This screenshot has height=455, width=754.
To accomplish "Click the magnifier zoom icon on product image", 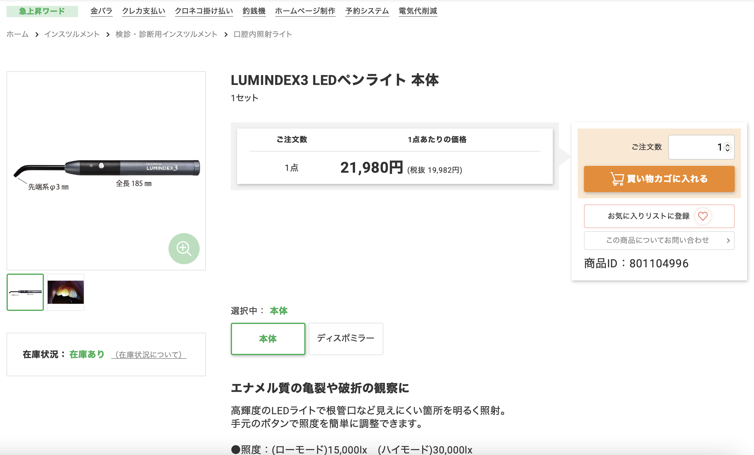I will coord(184,248).
